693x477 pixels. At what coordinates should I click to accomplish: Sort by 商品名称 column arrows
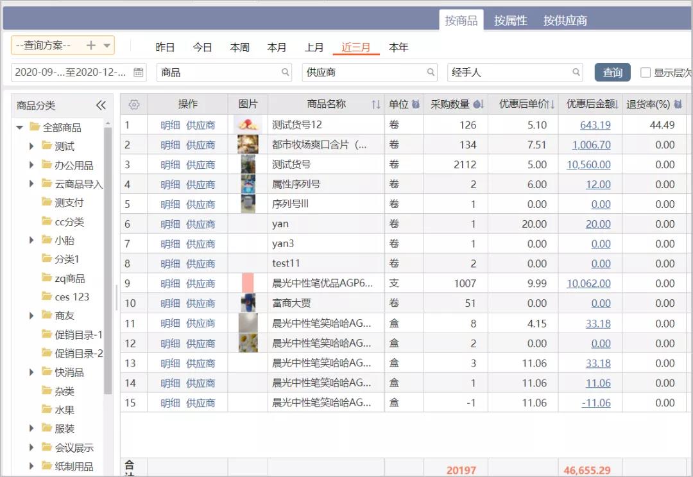click(376, 105)
